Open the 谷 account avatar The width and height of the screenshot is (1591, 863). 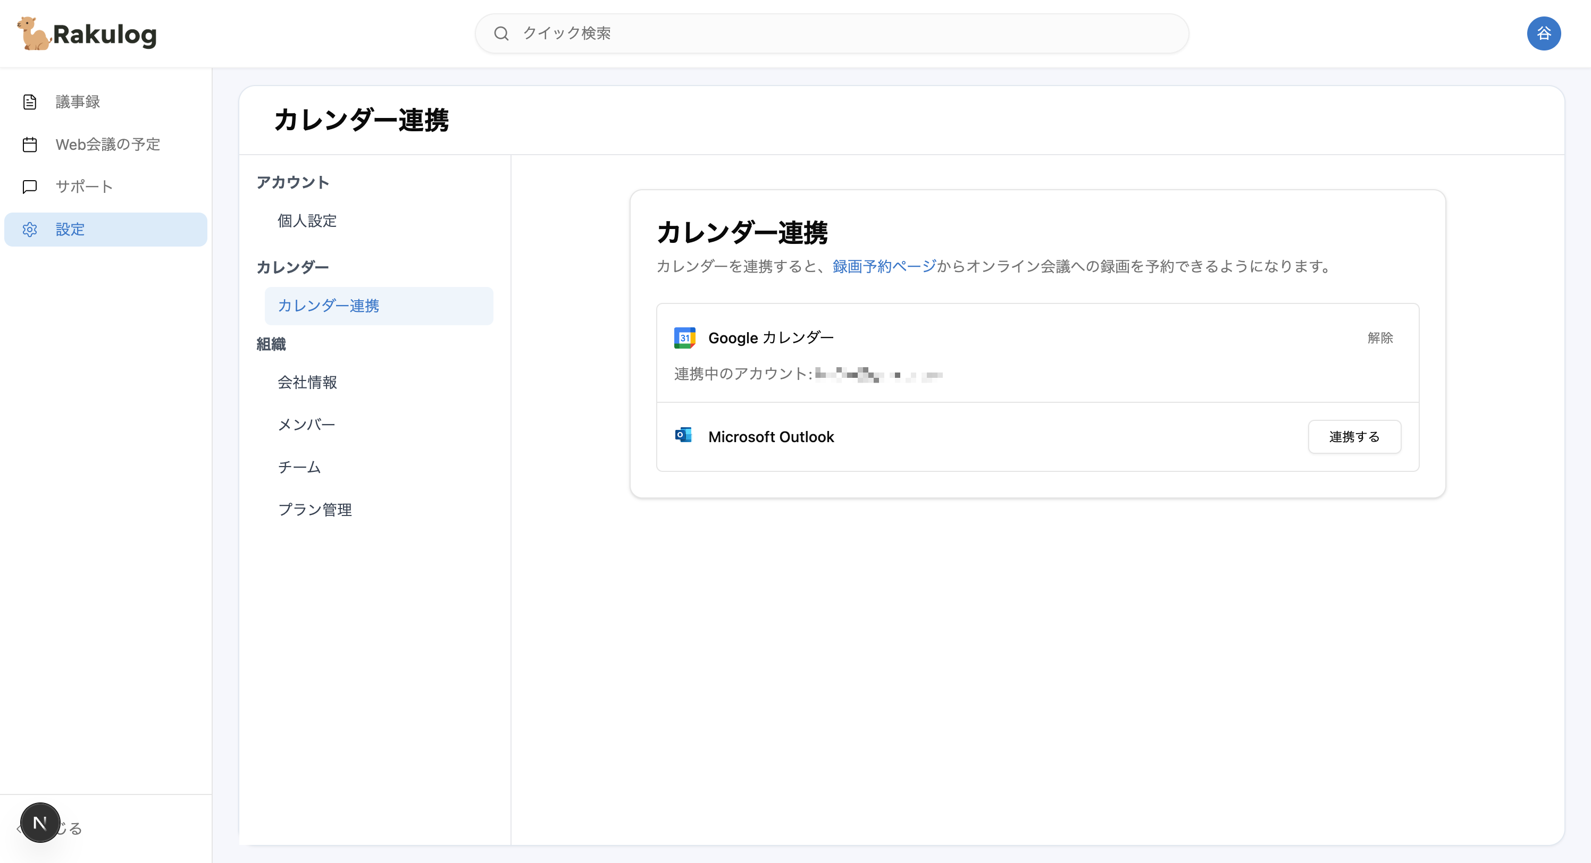point(1544,33)
